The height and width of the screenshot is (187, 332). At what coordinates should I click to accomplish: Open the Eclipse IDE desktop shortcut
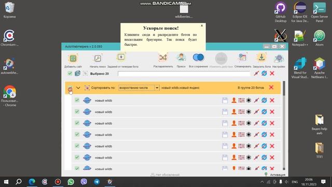click(300, 12)
